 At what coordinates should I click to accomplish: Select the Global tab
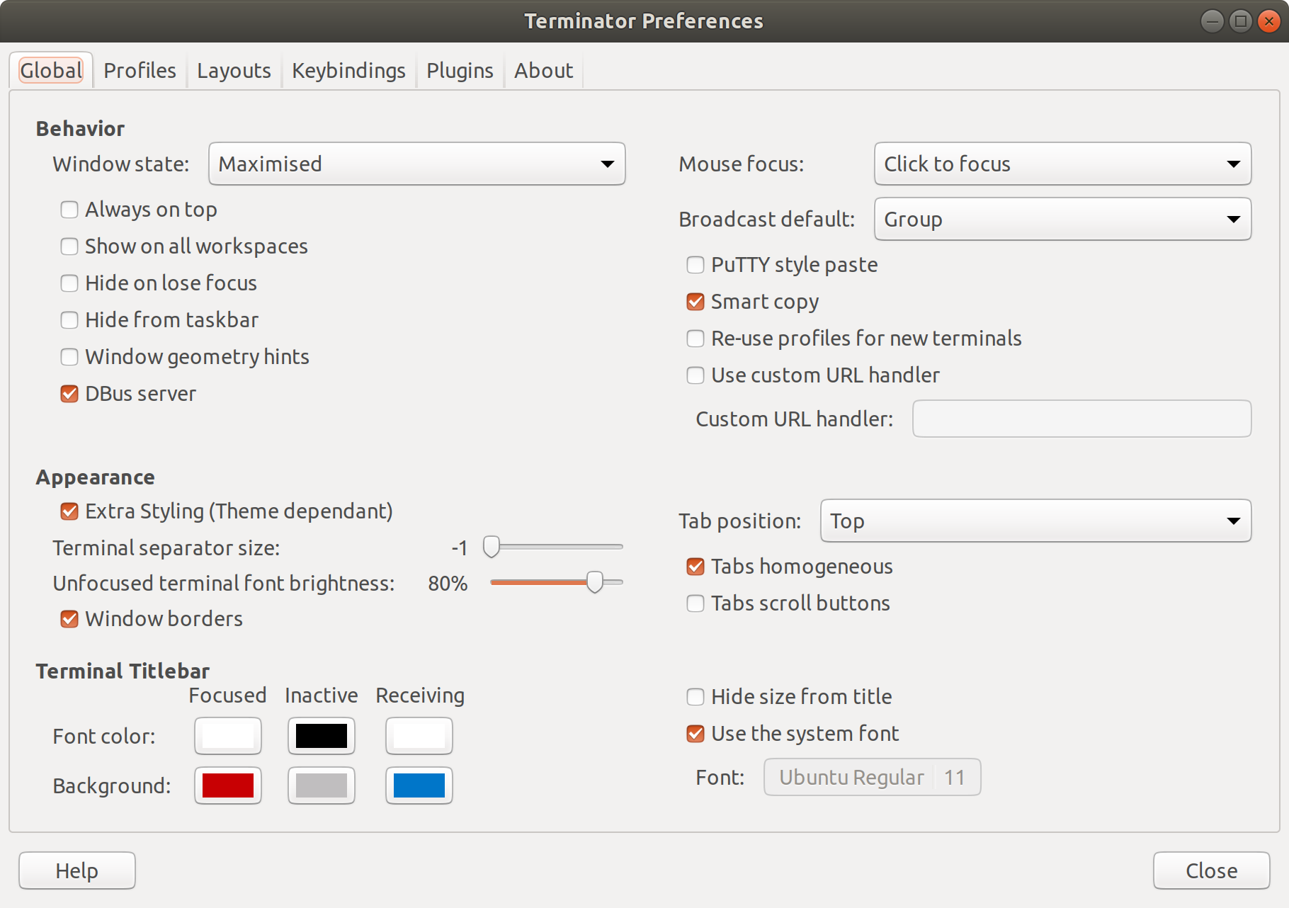coord(51,70)
